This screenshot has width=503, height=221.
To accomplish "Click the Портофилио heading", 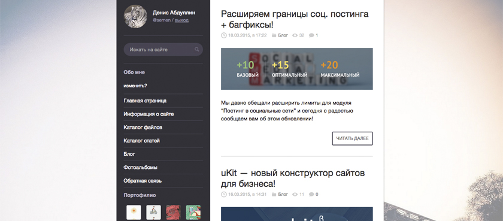I will pyautogui.click(x=140, y=195).
